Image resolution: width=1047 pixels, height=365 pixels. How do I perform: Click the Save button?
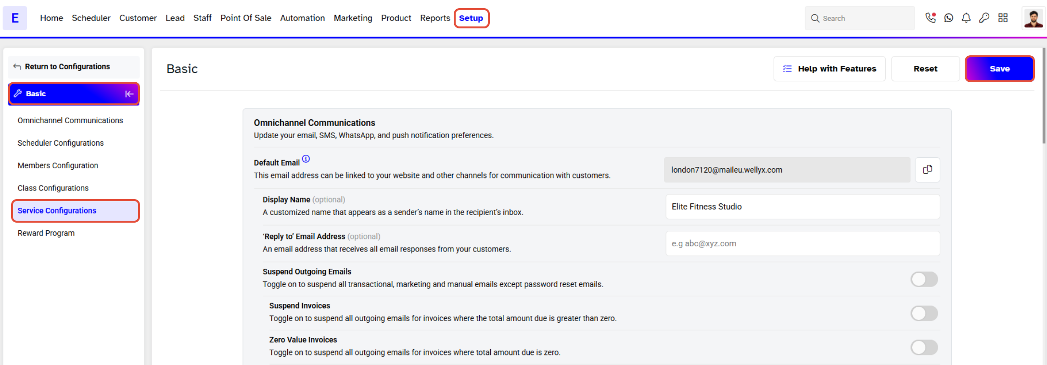pos(1000,69)
